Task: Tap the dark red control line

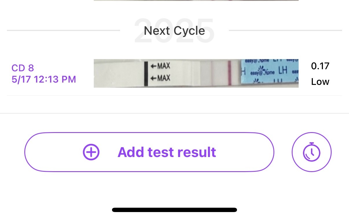Action: pos(229,73)
